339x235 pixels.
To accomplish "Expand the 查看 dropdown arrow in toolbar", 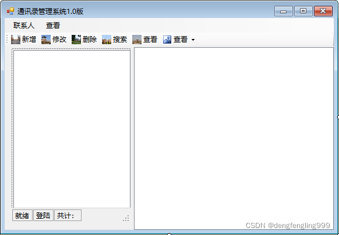I will tap(193, 40).
